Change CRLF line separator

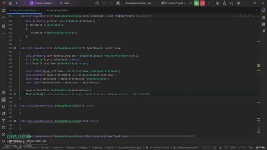point(233,147)
